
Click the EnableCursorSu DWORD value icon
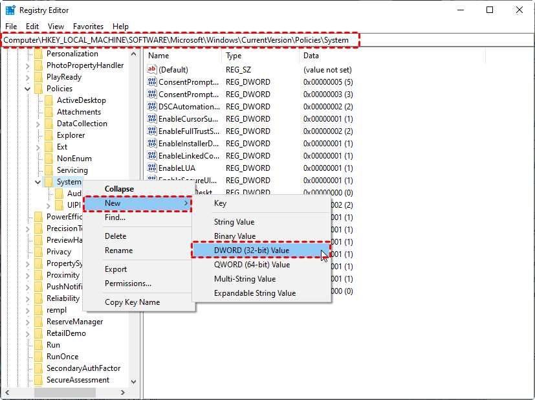point(152,118)
